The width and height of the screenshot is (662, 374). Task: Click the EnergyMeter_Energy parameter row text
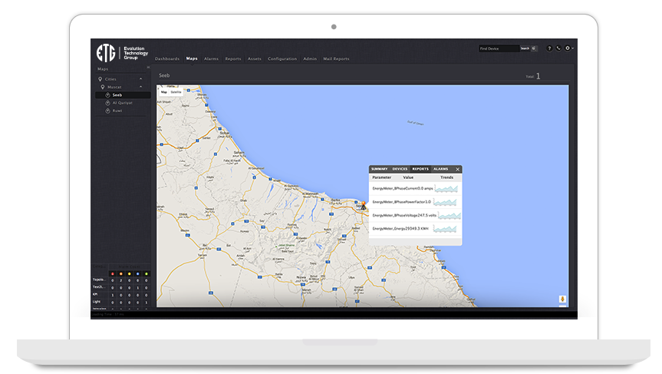(x=400, y=229)
